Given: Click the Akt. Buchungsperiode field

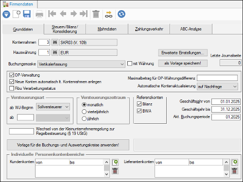Looking at the screenshot, I should tap(226, 117).
